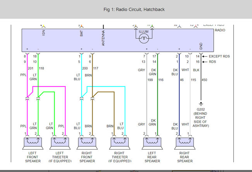Click the Left Rear Speaker symbol
The image size is (252, 172).
click(x=152, y=144)
